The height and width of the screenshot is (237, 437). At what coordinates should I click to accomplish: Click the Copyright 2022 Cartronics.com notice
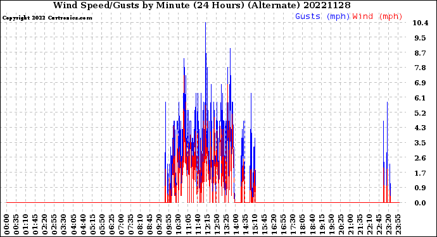click(x=47, y=18)
